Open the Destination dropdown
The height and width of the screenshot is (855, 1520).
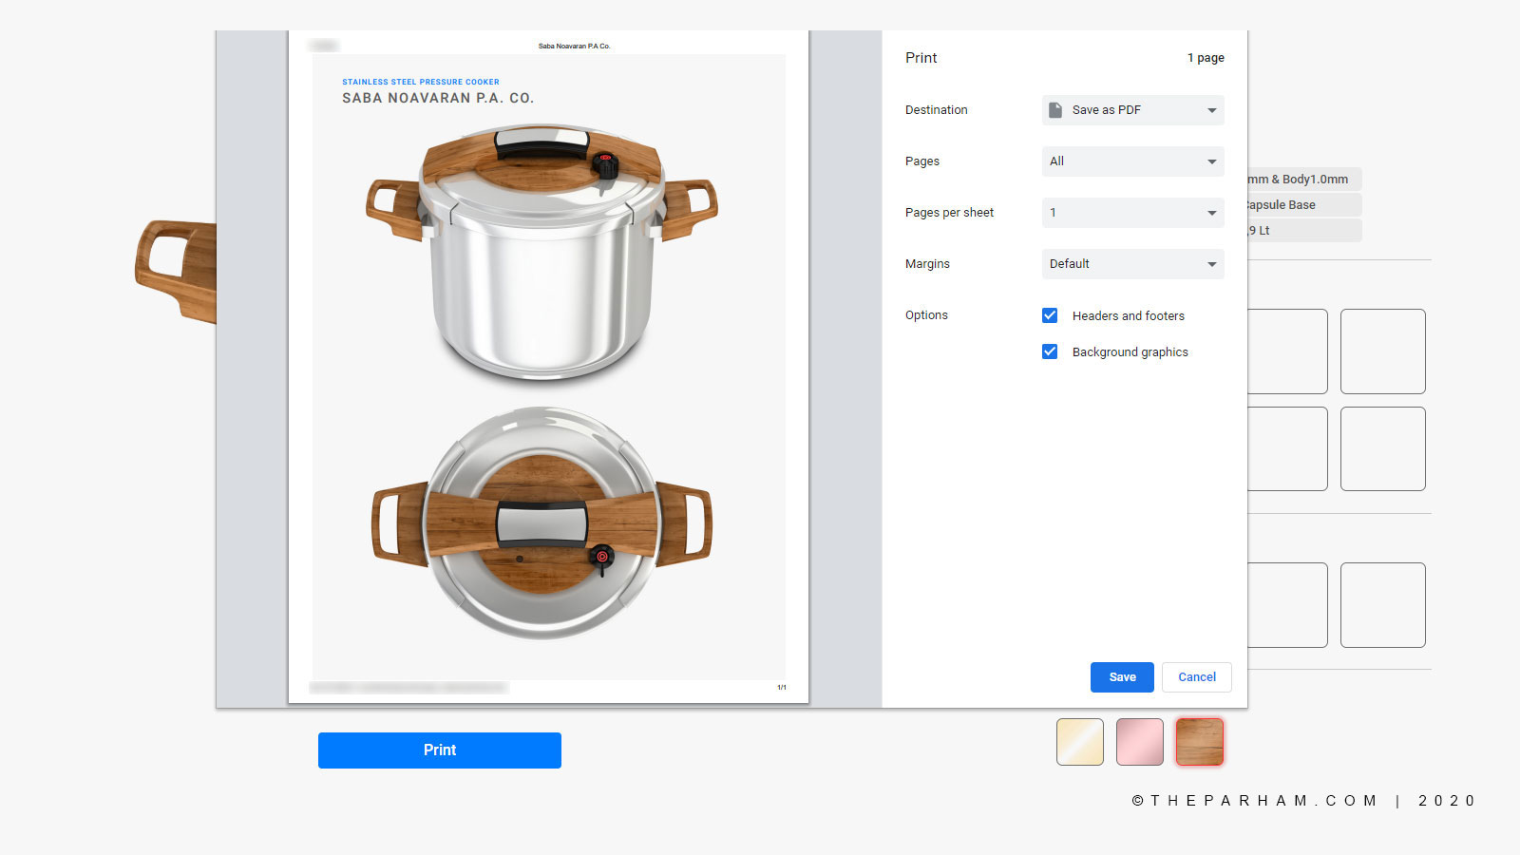[1132, 110]
